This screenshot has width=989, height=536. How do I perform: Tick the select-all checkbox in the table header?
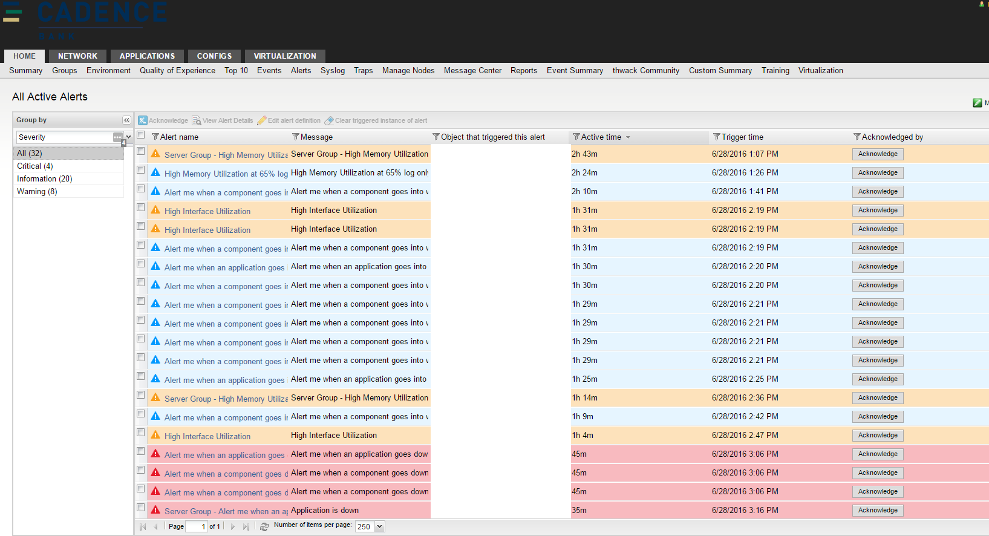[x=141, y=136]
